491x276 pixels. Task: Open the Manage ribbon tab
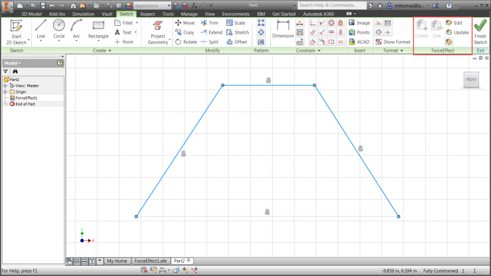tap(189, 14)
